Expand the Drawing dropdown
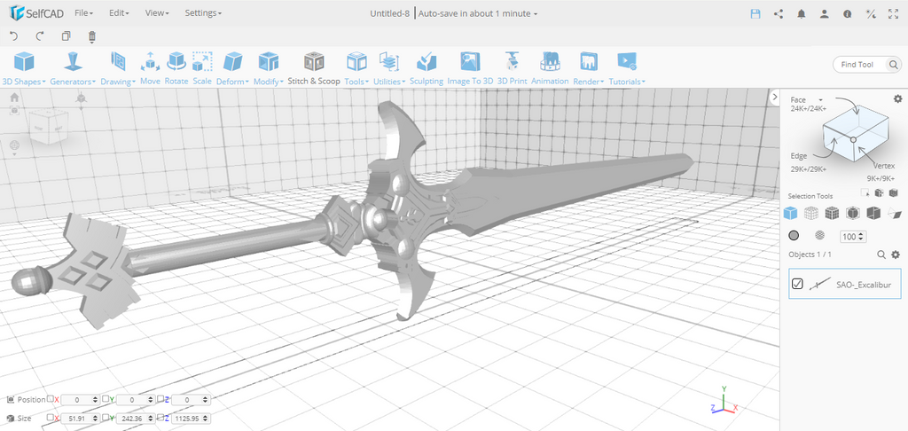 [118, 68]
